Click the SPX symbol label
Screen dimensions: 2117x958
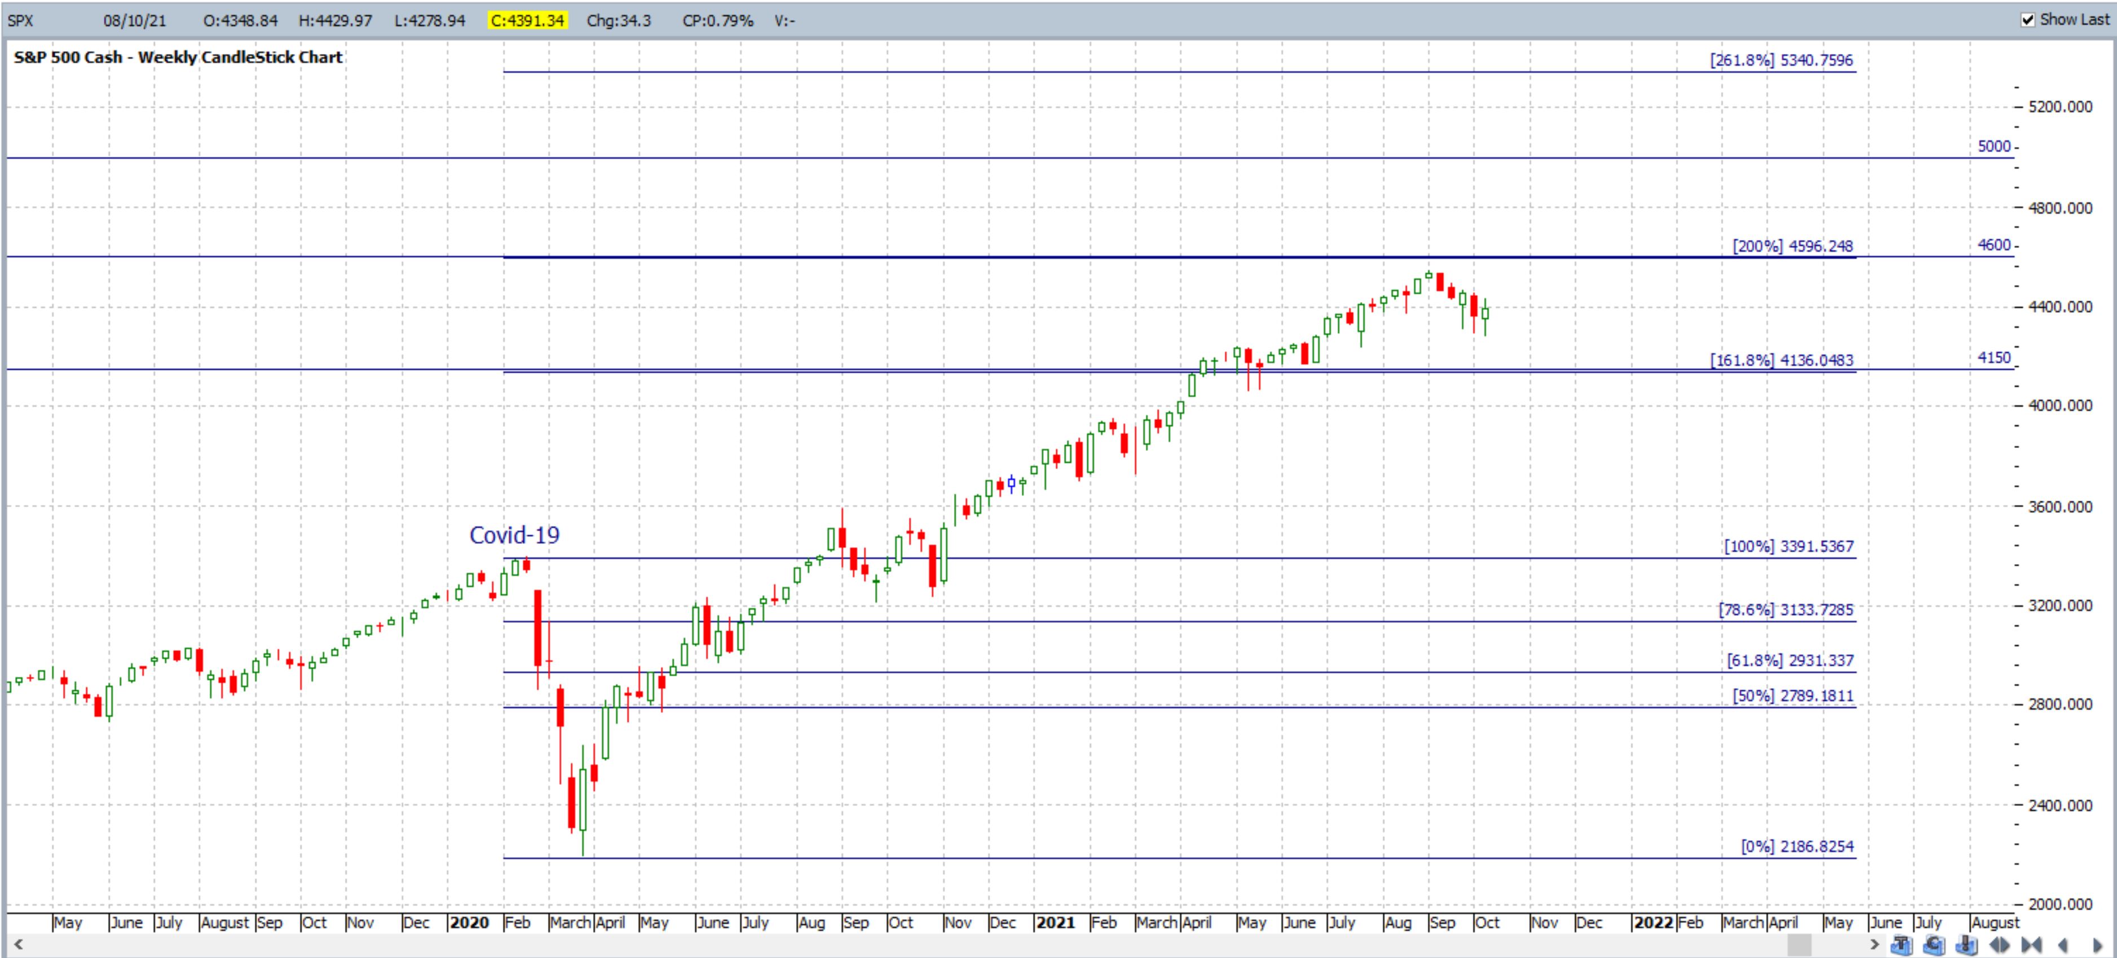[x=20, y=20]
